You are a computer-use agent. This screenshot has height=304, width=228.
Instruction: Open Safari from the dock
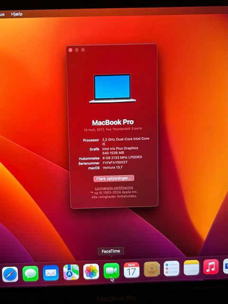click(x=10, y=274)
